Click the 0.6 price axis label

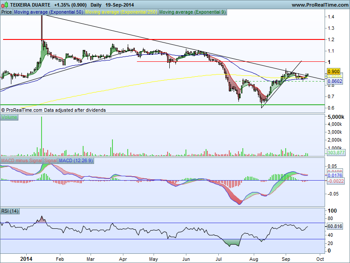(331, 108)
